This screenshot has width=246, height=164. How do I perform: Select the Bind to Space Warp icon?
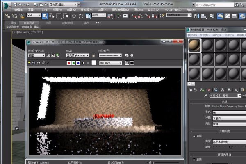(22, 16)
